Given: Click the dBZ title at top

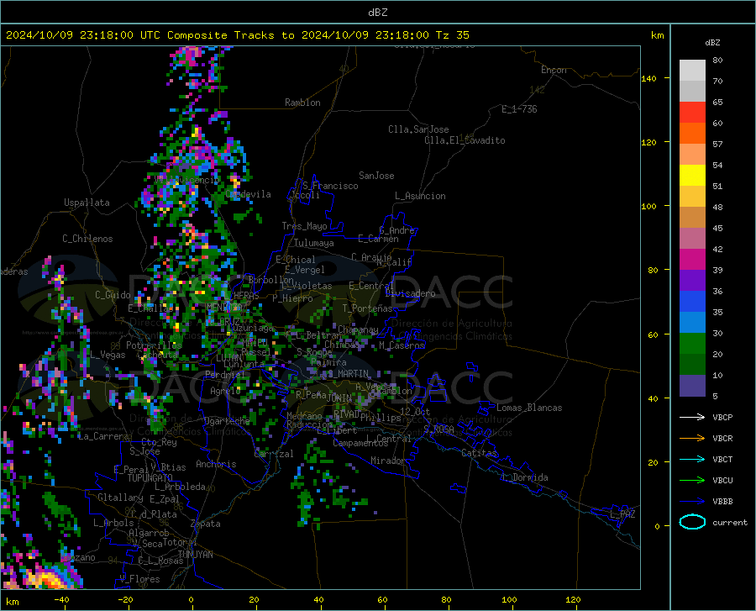Looking at the screenshot, I should click(377, 13).
